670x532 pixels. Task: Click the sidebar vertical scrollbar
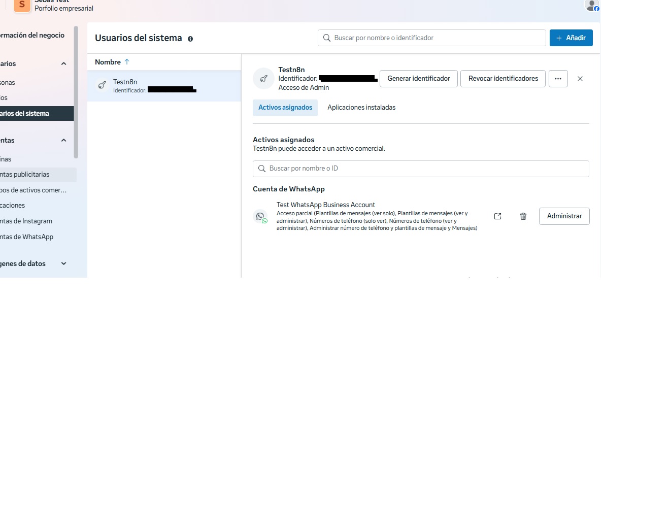point(76,92)
